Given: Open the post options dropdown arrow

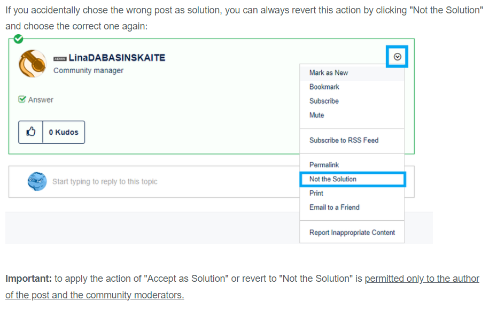Looking at the screenshot, I should click(x=397, y=57).
